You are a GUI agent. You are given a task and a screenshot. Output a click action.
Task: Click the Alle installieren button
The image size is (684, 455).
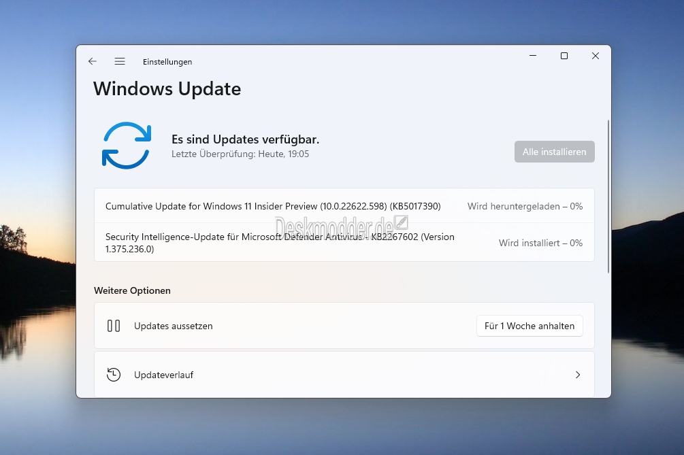click(555, 152)
